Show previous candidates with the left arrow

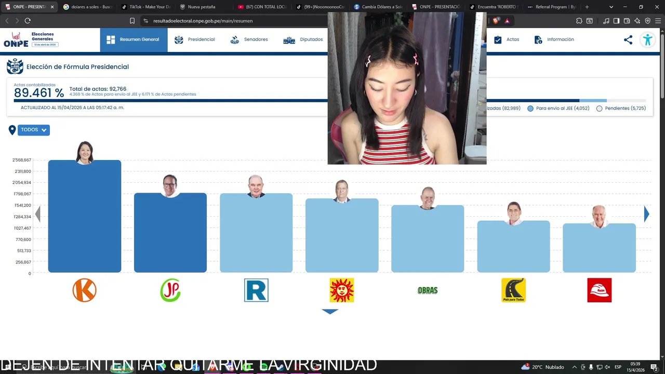(x=37, y=214)
